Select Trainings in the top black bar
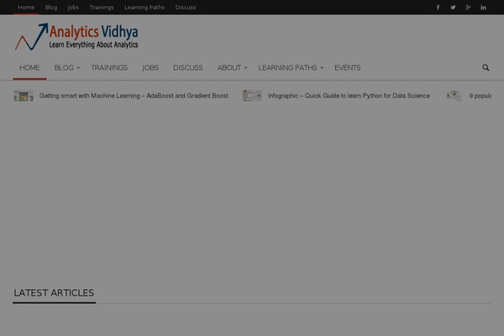 pyautogui.click(x=102, y=7)
